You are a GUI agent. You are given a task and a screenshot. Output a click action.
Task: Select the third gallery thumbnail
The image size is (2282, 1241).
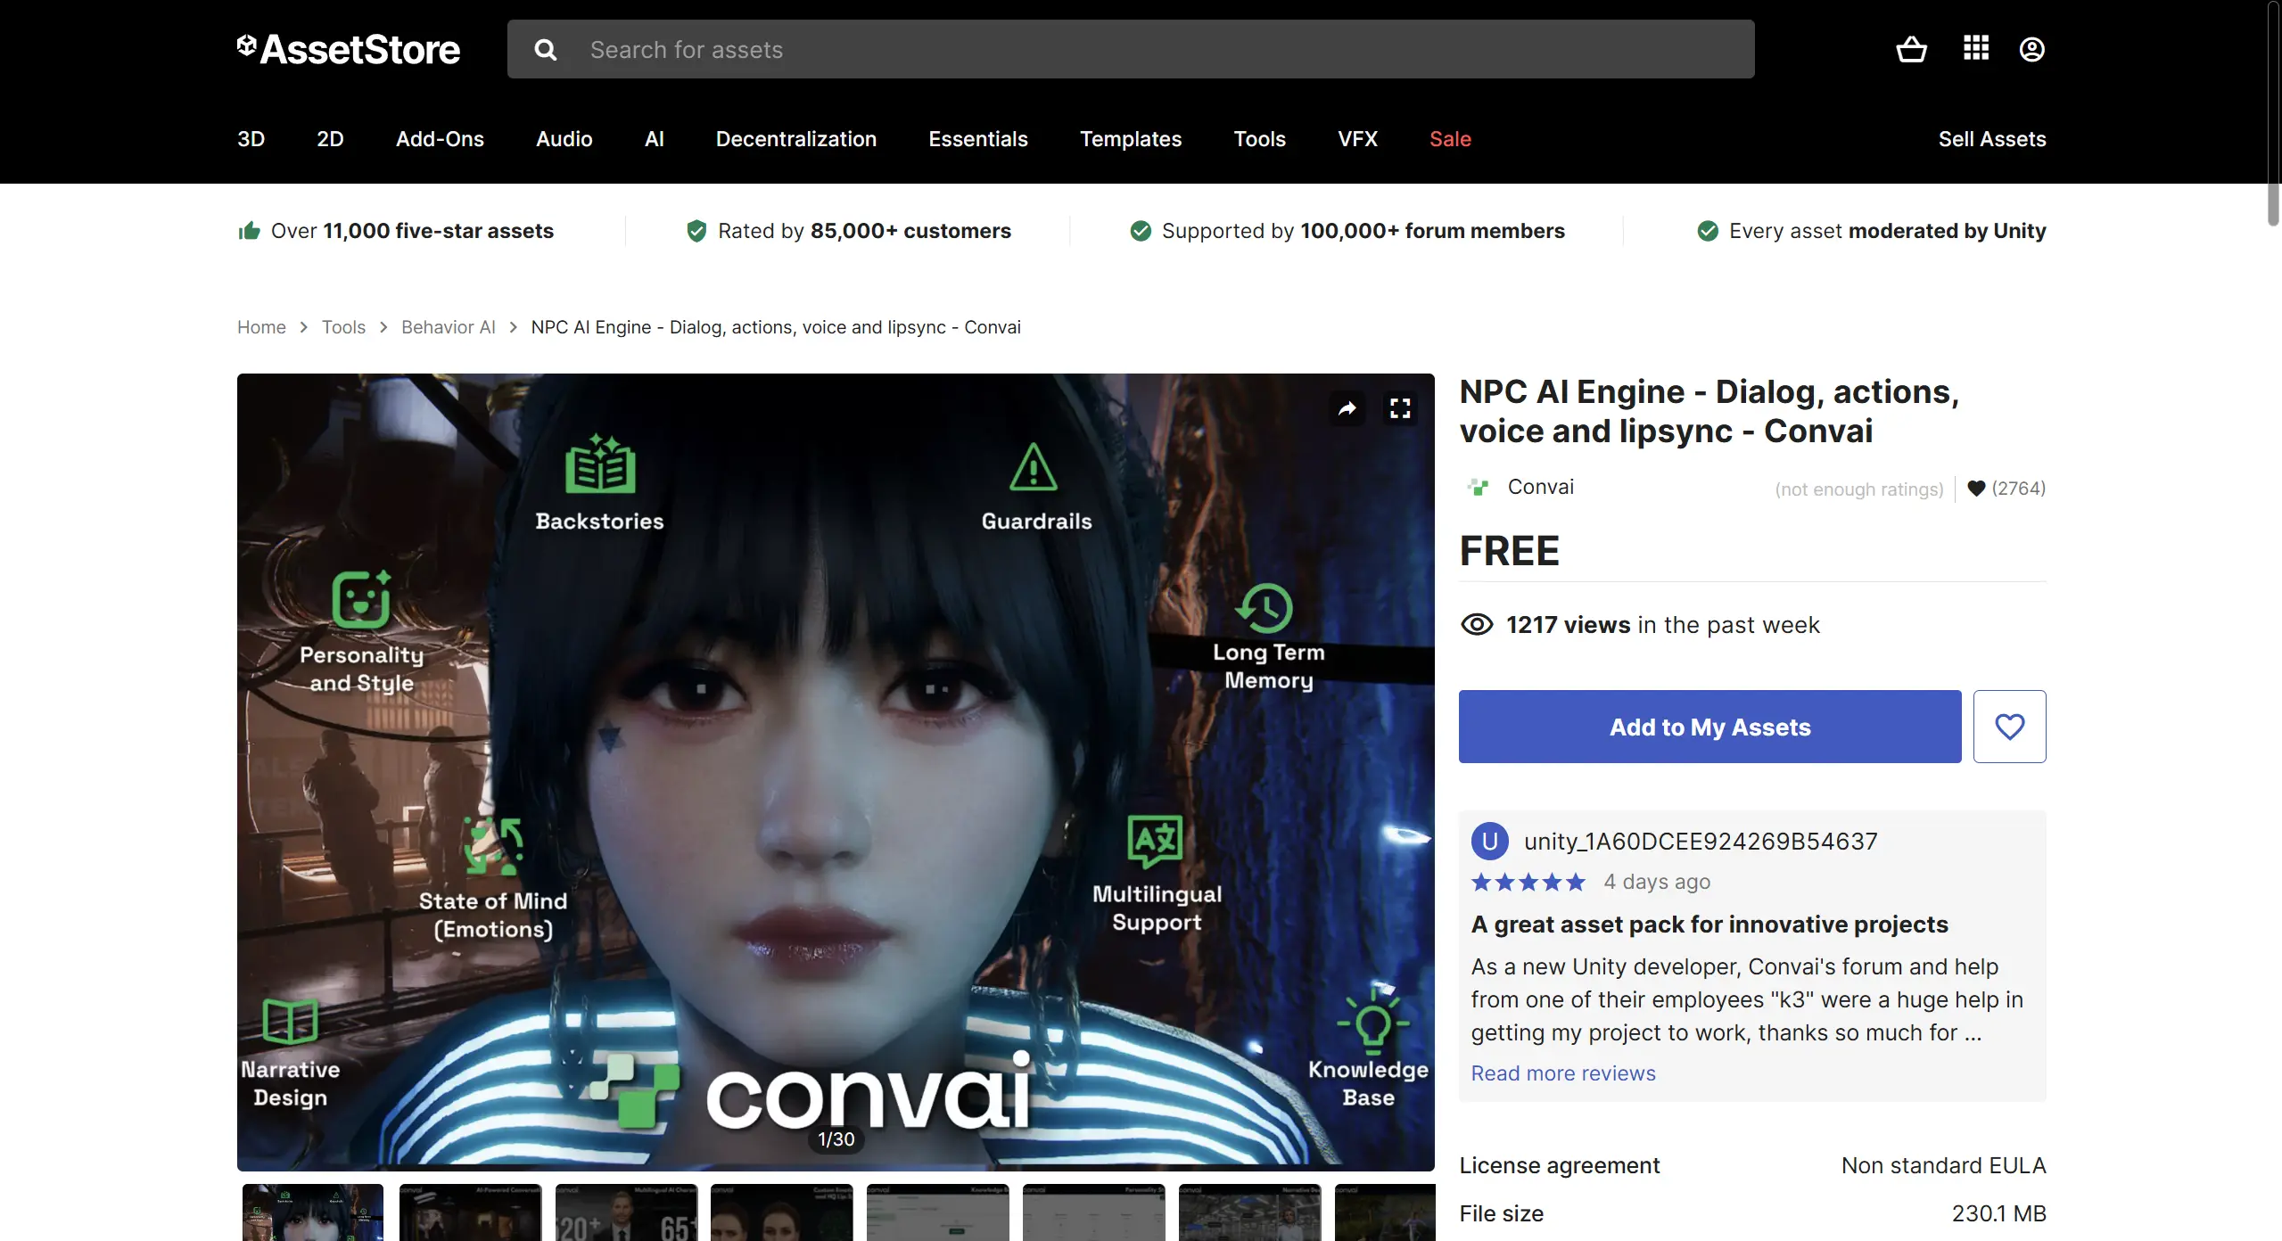pyautogui.click(x=626, y=1212)
